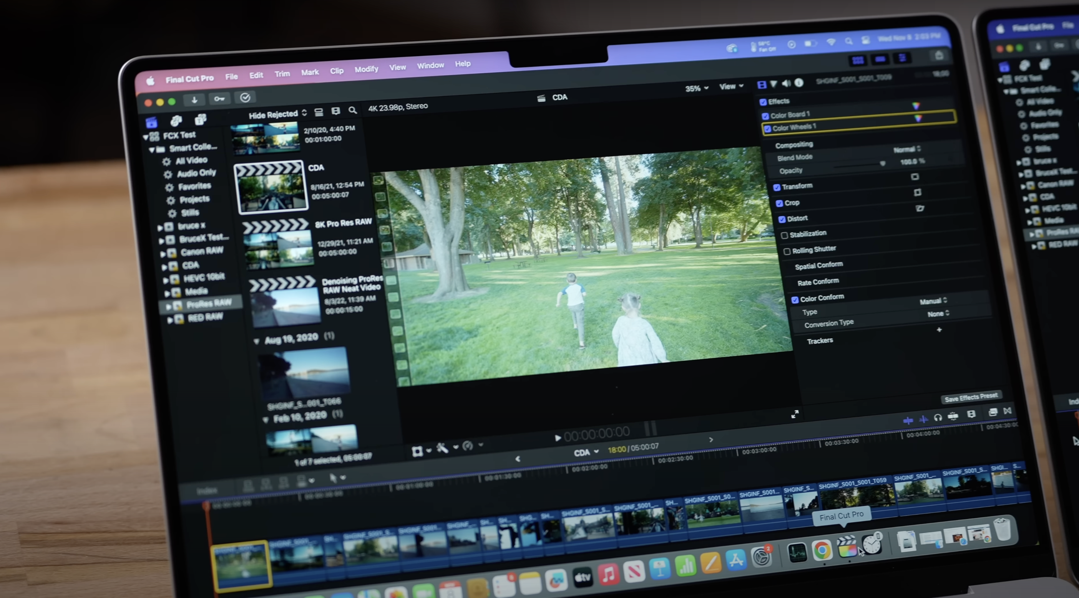The height and width of the screenshot is (598, 1079).
Task: Click the play button under the viewer
Action: point(558,438)
